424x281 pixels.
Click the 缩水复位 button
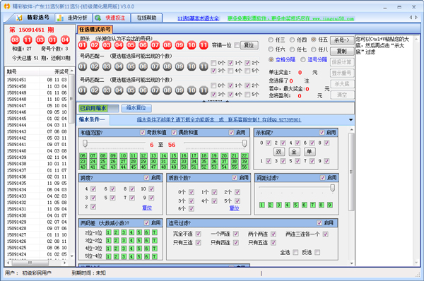136,108
